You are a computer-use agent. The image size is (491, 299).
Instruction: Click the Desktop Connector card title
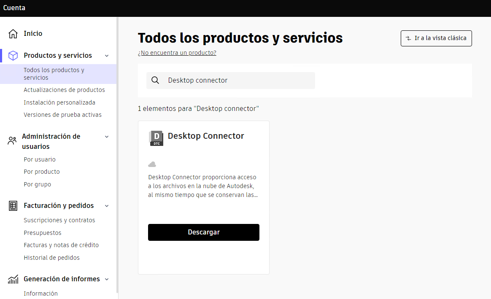(x=206, y=136)
